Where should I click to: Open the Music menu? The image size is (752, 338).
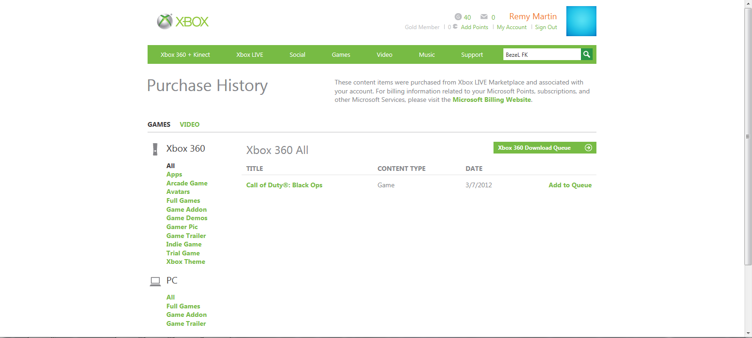(x=427, y=54)
